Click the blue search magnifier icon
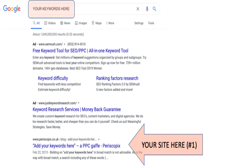This screenshot has height=168, width=225. (154, 9)
